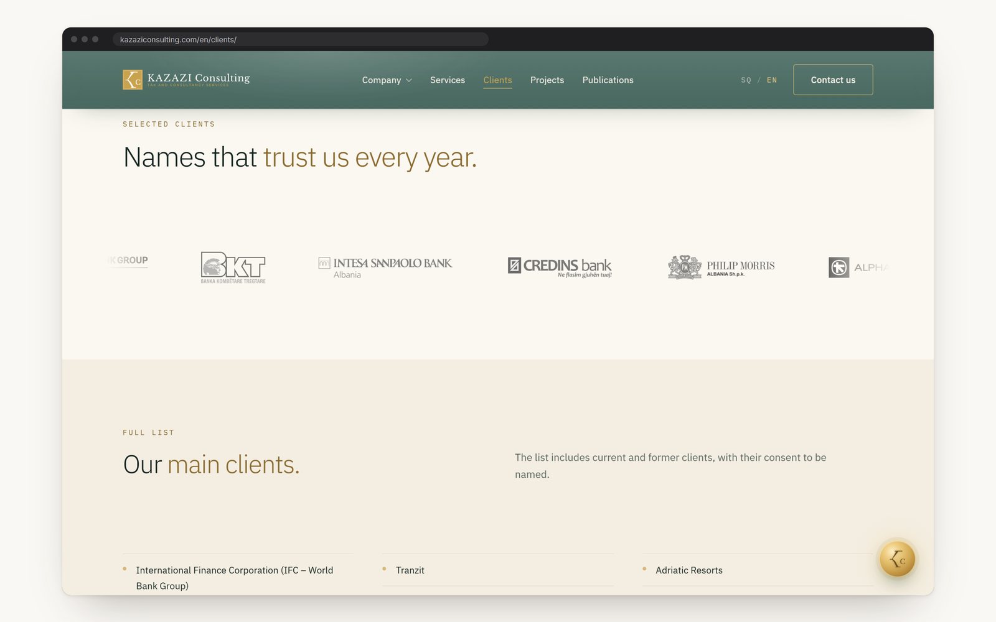The height and width of the screenshot is (622, 996).
Task: Click the Credins bank logo
Action: point(560,267)
